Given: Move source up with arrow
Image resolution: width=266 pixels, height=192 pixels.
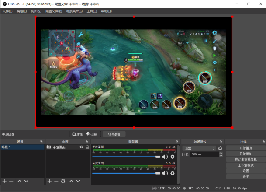Looking at the screenshot, I should [72, 181].
